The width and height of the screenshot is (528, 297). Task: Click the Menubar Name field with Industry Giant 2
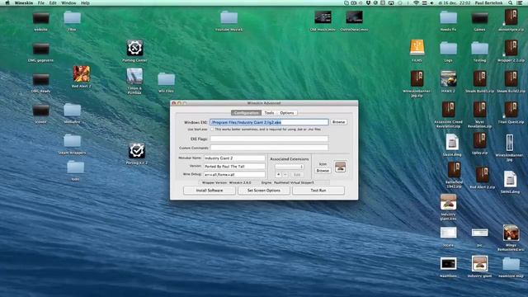click(x=234, y=158)
